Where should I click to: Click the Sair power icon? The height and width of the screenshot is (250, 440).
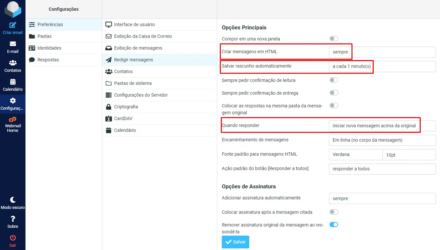click(13, 238)
